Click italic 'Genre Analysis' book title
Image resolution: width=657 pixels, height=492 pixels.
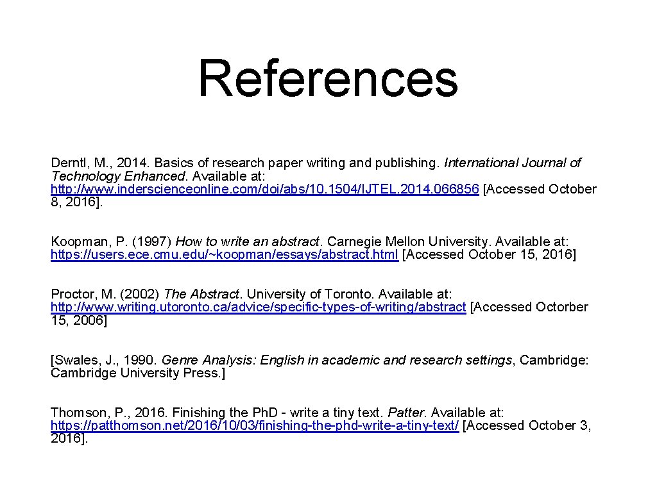point(207,360)
